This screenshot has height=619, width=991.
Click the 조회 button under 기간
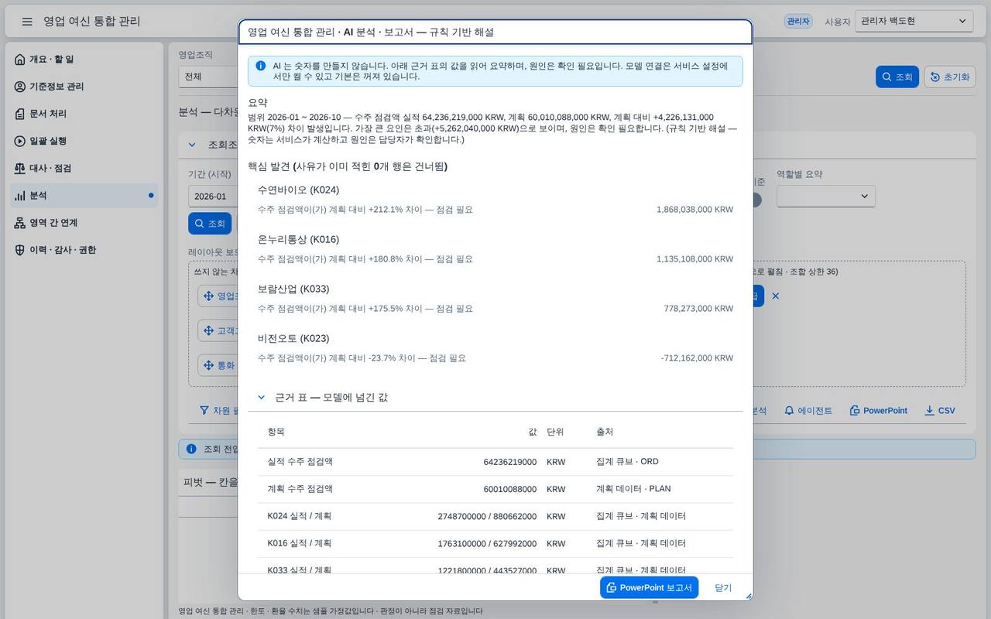click(x=209, y=224)
